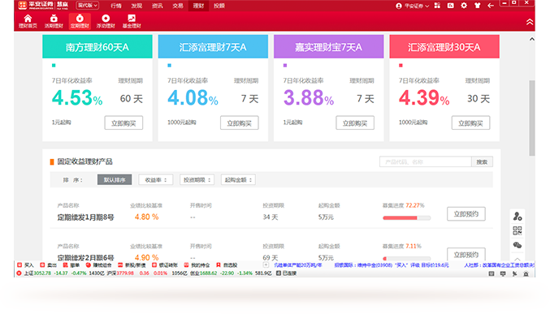Click the 72.27% fundraising progress bar

[407, 218]
